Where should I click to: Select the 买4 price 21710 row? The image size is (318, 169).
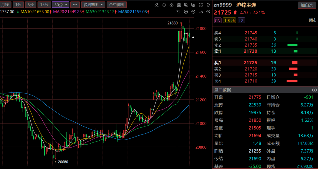pos(265,81)
